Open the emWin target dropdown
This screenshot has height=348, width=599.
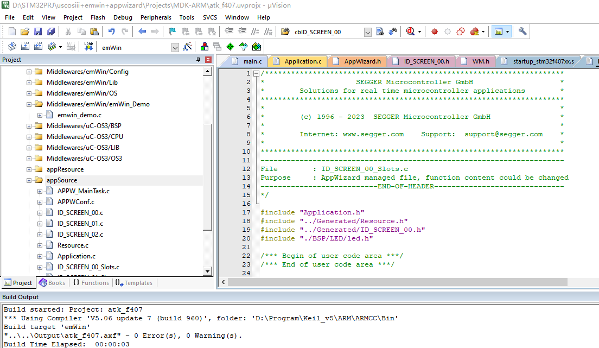coord(175,47)
